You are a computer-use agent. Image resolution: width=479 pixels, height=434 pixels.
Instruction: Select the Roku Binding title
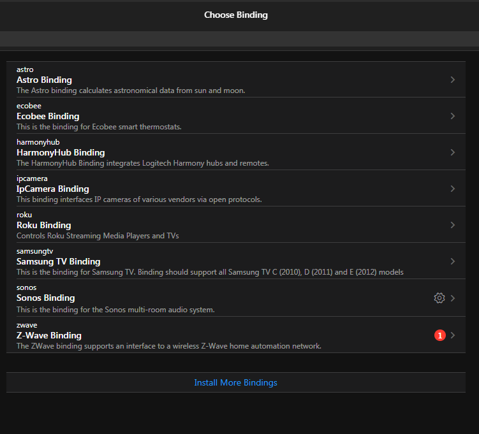tap(43, 226)
